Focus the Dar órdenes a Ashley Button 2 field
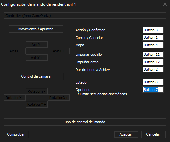This screenshot has height=142, width=170. click(x=153, y=69)
